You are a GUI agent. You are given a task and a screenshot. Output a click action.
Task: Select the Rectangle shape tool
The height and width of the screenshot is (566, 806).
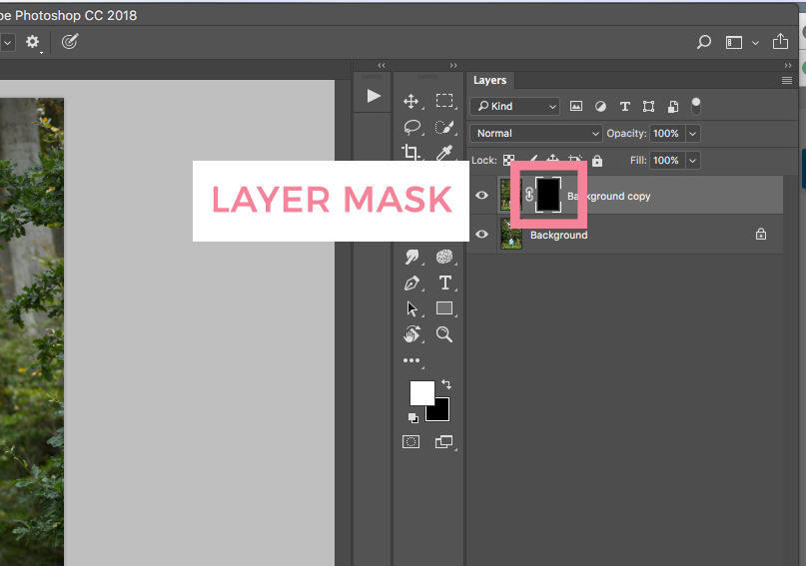tap(444, 308)
